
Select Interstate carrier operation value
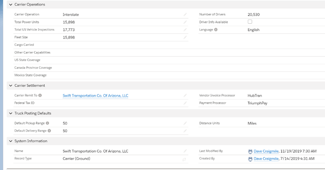point(71,15)
